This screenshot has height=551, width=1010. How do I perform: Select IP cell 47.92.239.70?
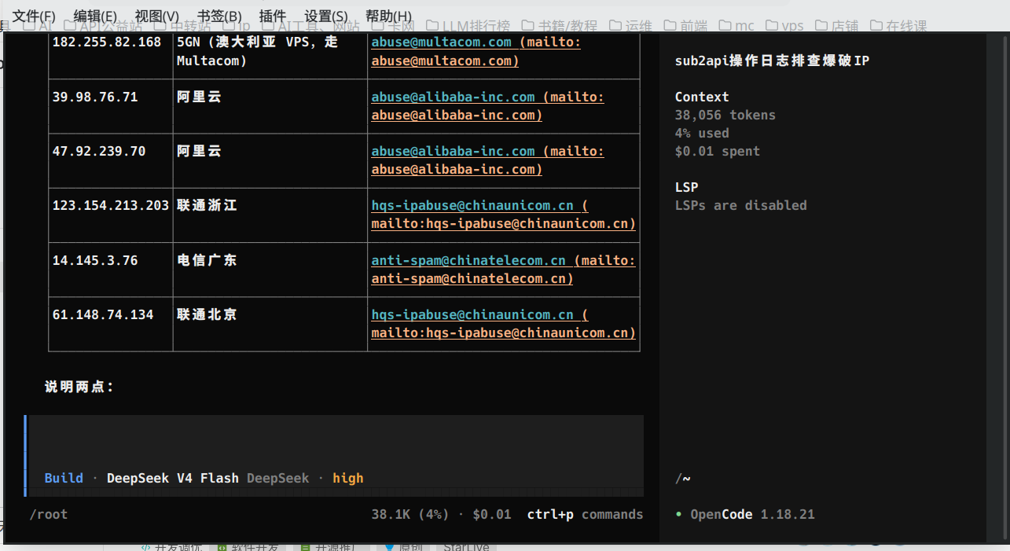click(98, 152)
